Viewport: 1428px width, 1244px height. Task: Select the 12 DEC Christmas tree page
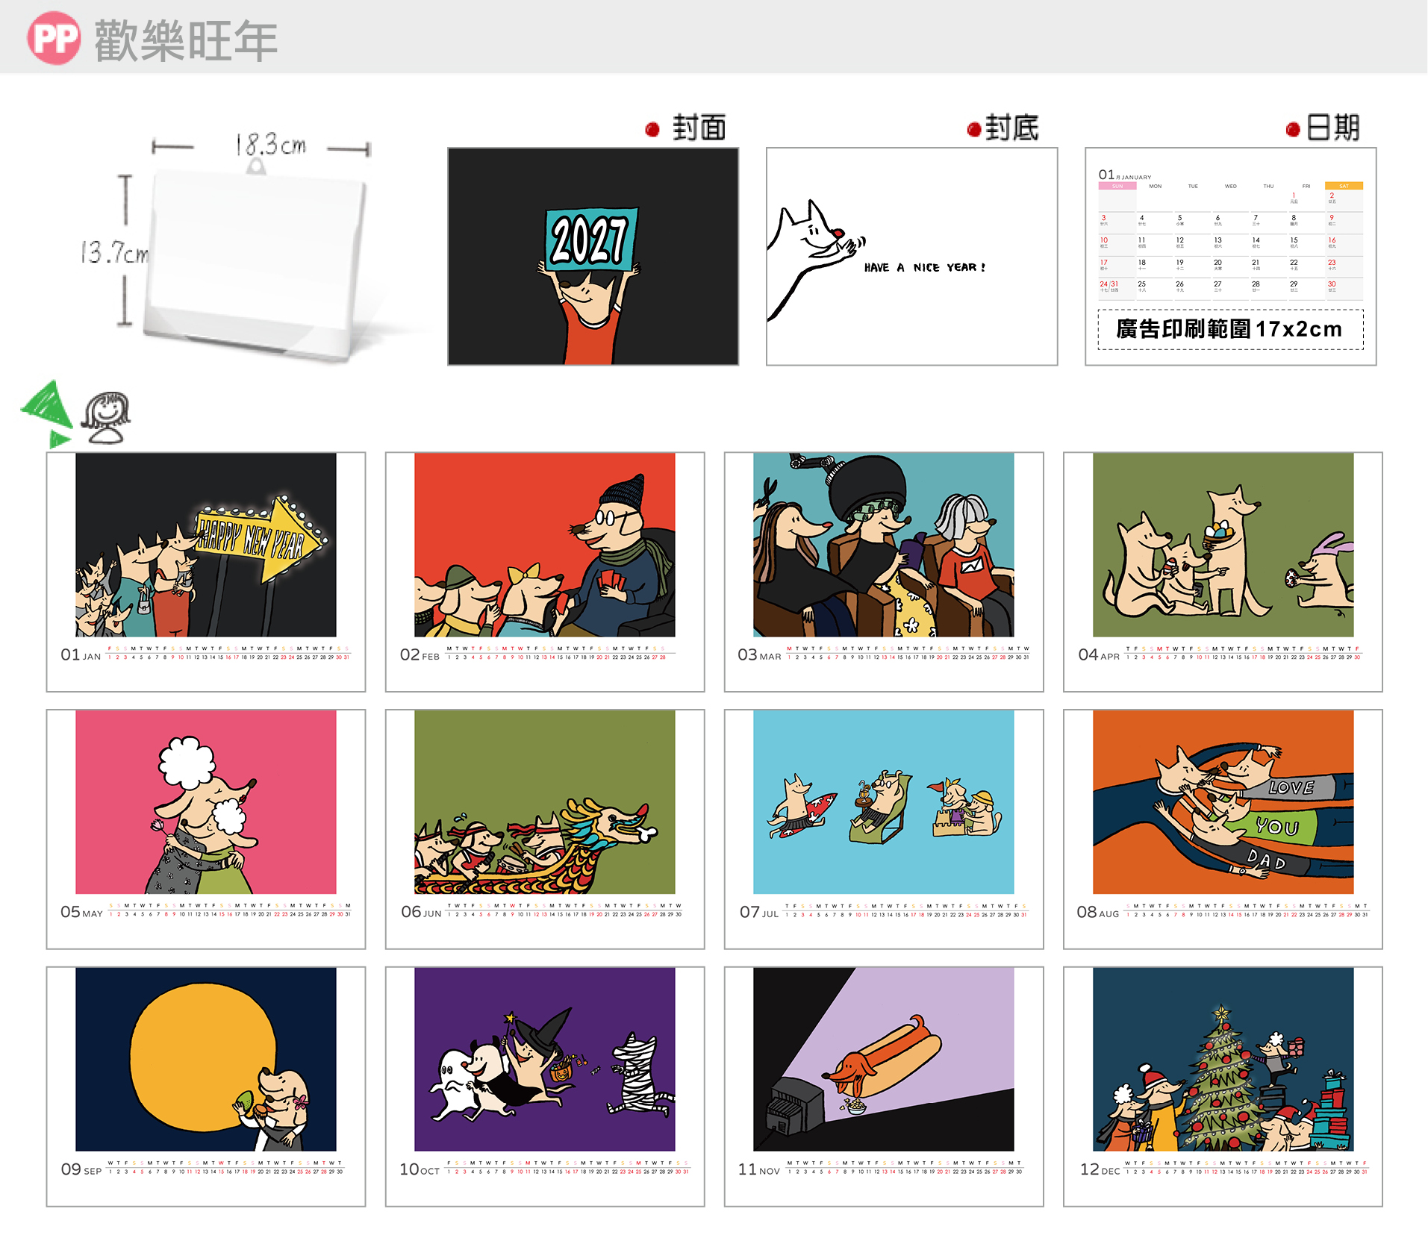1223,1087
